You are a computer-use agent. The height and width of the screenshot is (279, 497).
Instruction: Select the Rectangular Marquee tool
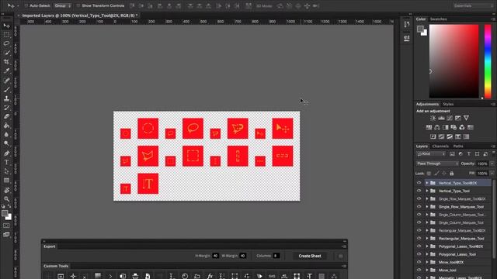[x=6, y=35]
